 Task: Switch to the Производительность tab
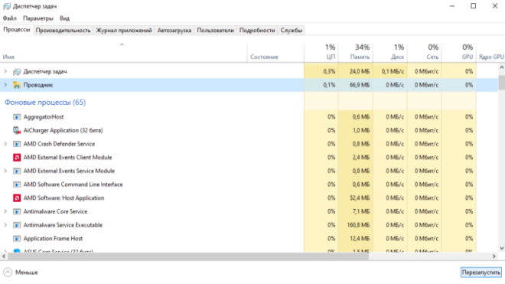pyautogui.click(x=63, y=31)
